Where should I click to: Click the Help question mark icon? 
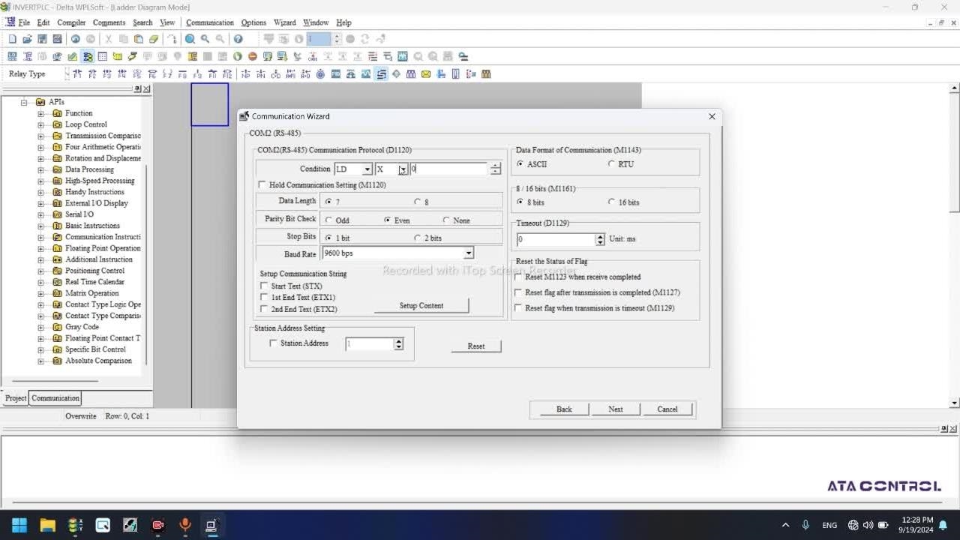click(238, 39)
